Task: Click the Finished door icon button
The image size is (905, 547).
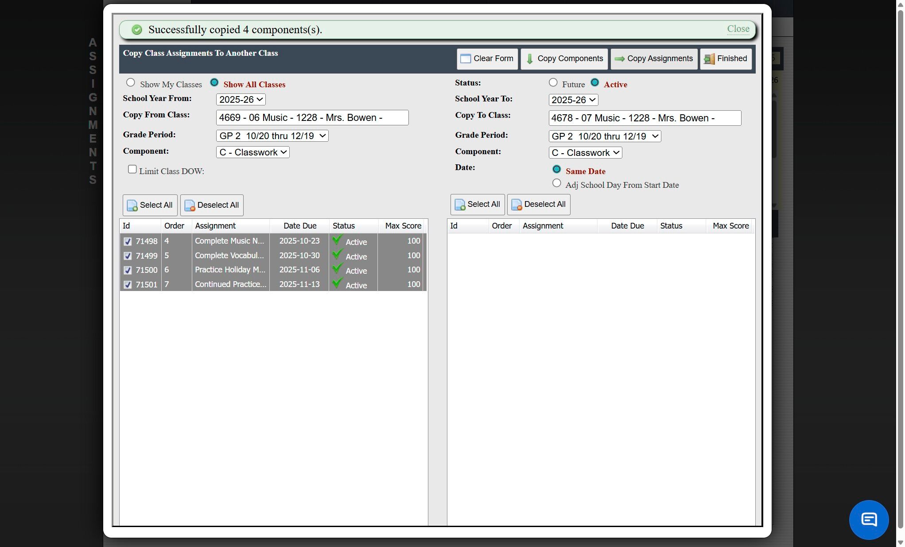Action: pyautogui.click(x=709, y=59)
